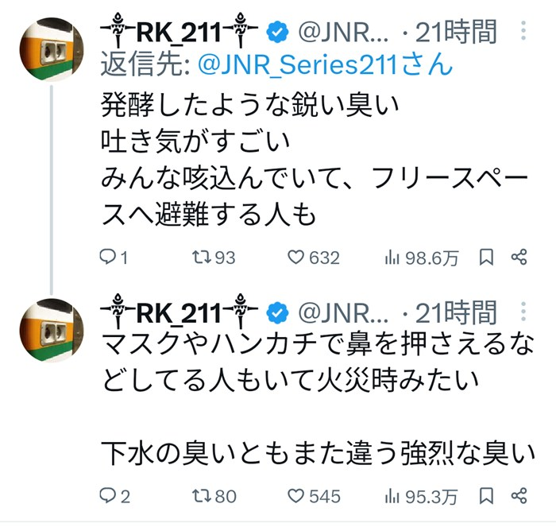The height and width of the screenshot is (527, 556).
Task: Reply to the first tweet with 1 reply
Action: coord(109,258)
